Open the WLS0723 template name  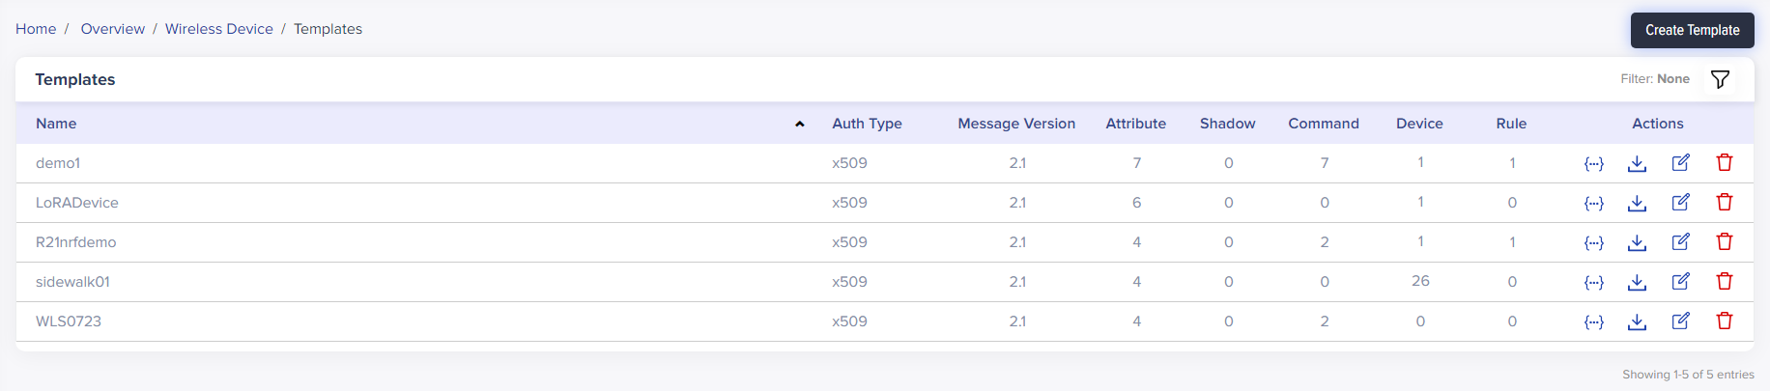pos(69,321)
